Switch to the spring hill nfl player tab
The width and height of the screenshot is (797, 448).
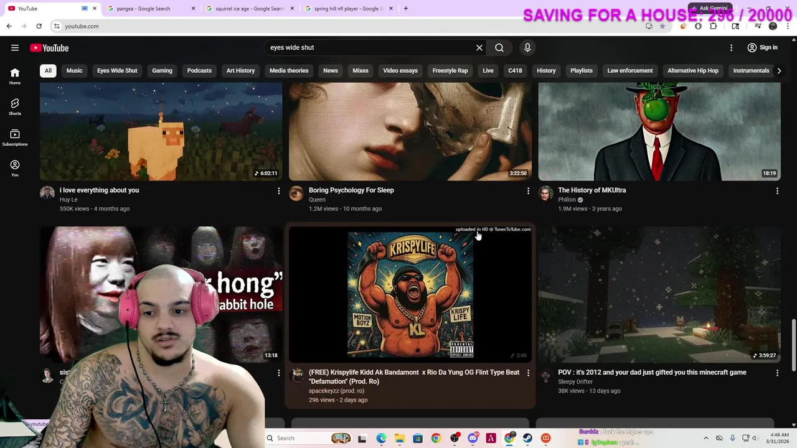point(349,9)
